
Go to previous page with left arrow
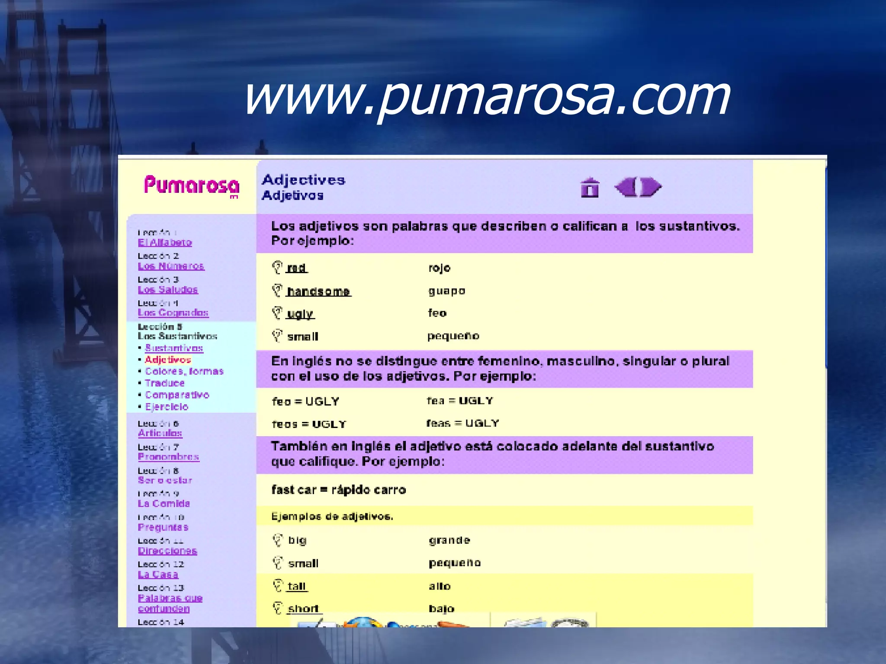[x=625, y=187]
